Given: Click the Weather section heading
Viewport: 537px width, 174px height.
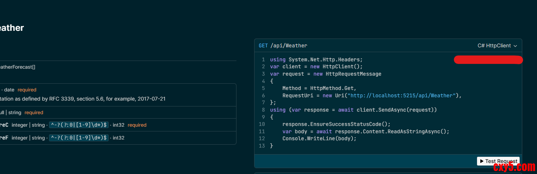Looking at the screenshot, I should pos(12,28).
